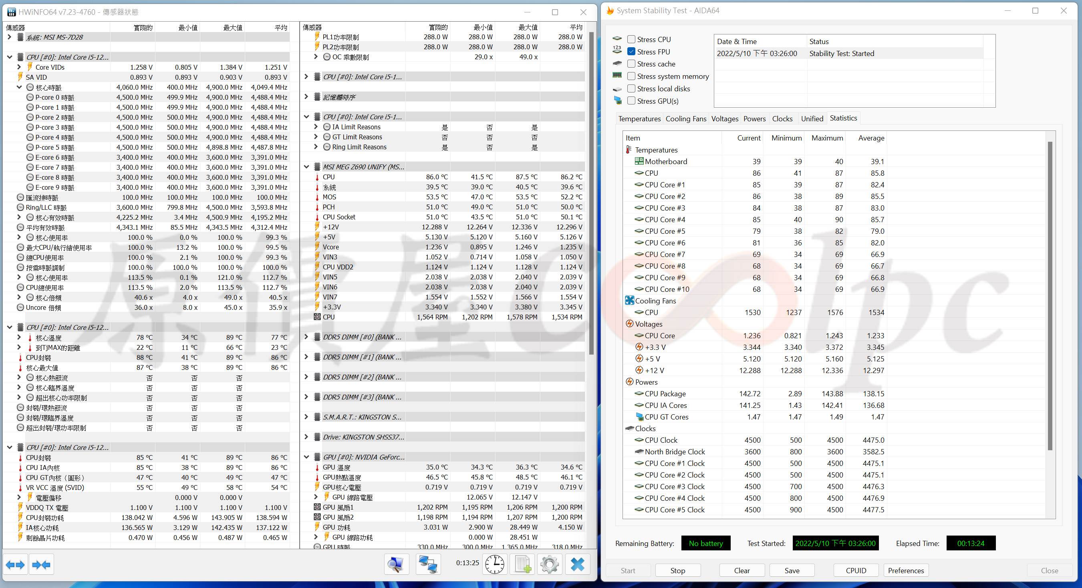
Task: Collapse MSI MEG Z690 UNIFY section
Action: tap(306, 167)
